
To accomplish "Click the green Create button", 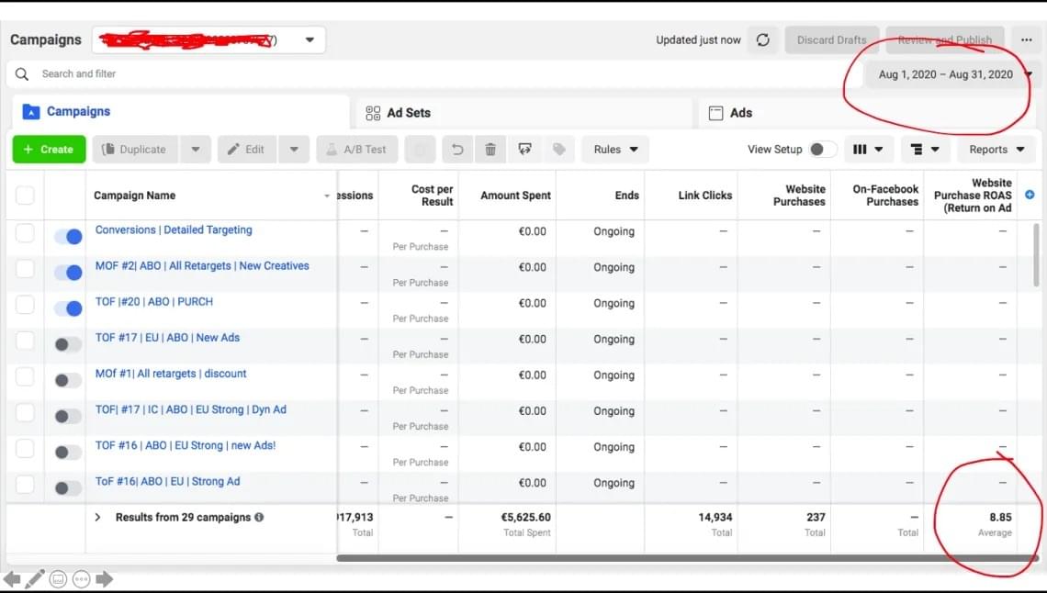I will (49, 150).
